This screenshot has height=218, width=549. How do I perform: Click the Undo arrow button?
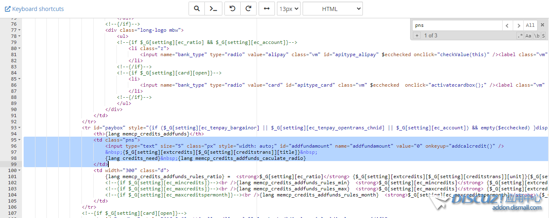(233, 9)
